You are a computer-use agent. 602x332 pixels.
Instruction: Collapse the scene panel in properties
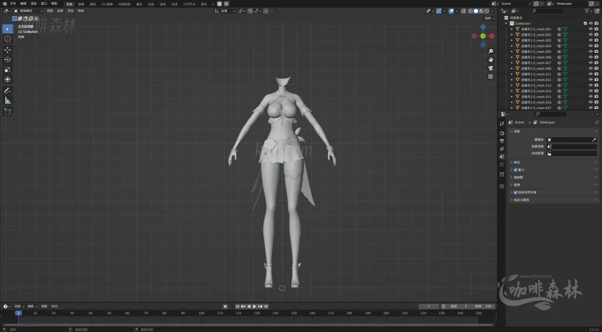511,131
